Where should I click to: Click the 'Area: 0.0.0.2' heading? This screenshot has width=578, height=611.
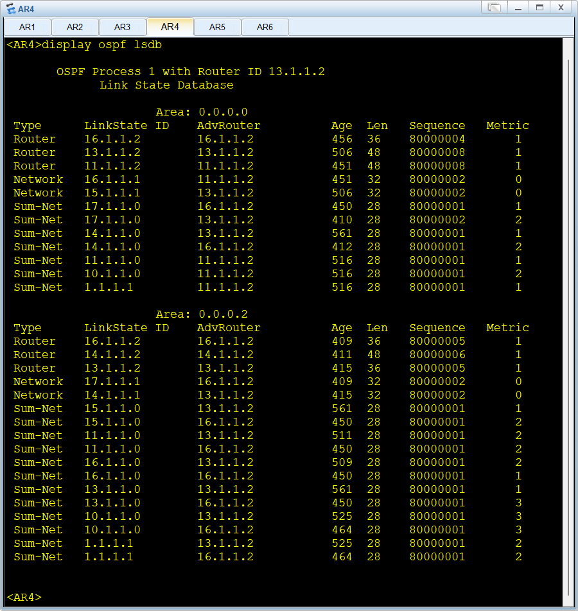pos(202,314)
